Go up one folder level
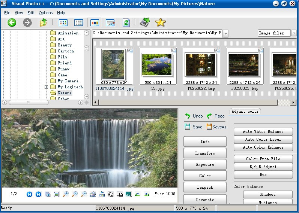 (x=44, y=22)
